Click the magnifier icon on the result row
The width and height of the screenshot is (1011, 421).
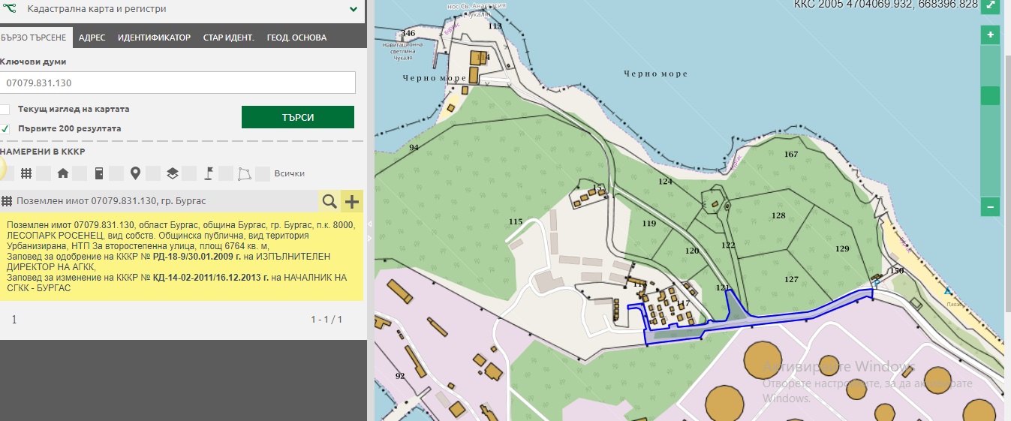[329, 201]
